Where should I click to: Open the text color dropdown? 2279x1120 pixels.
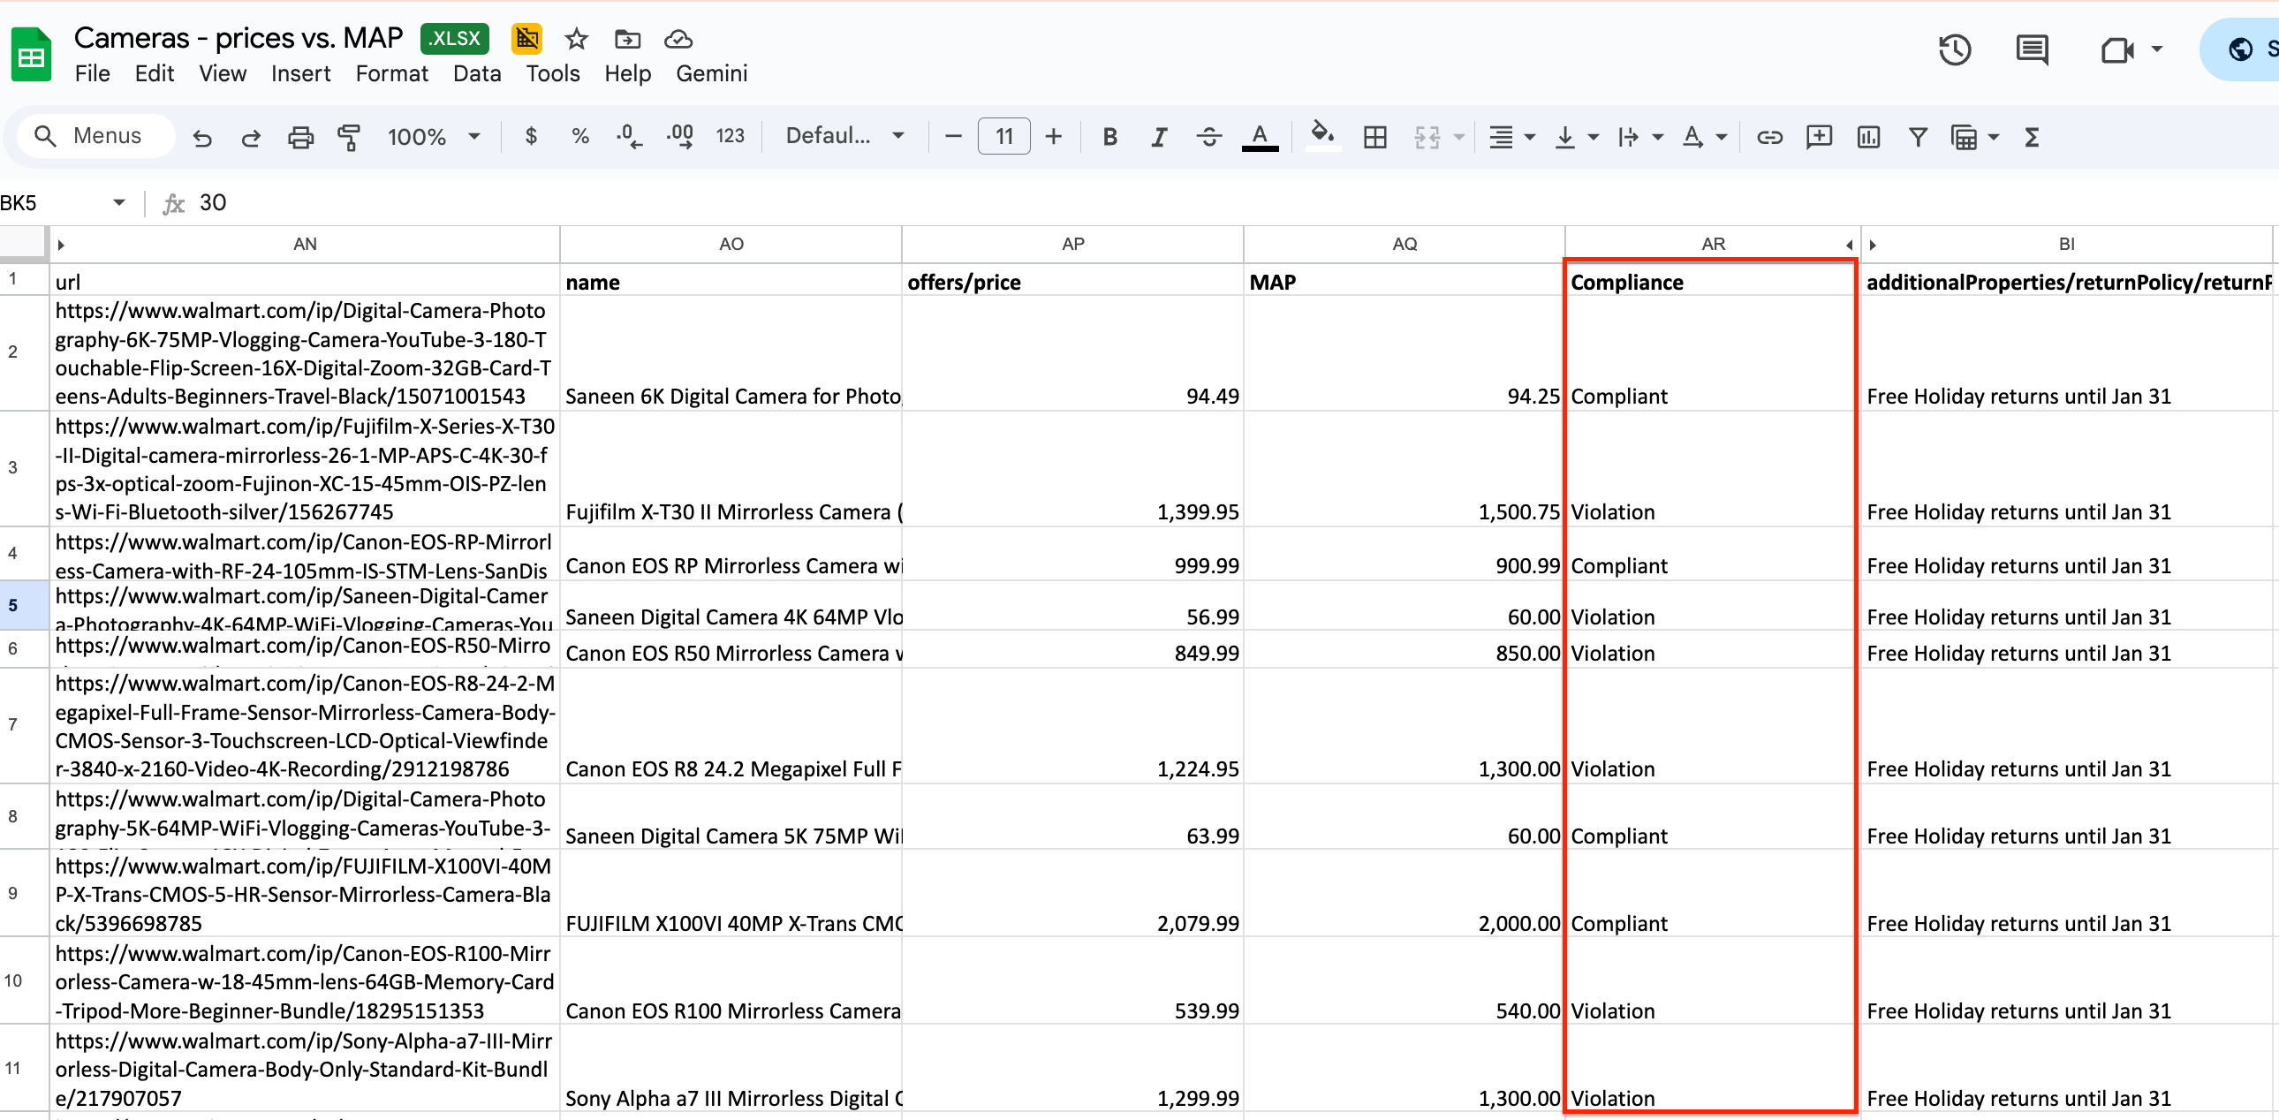pos(1260,136)
